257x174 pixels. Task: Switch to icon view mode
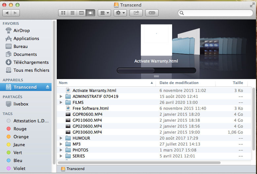point(63,13)
